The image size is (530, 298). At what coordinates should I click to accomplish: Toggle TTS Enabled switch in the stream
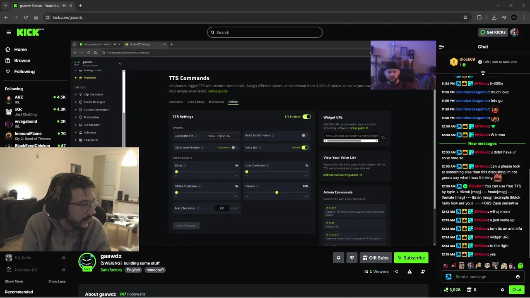point(306,117)
